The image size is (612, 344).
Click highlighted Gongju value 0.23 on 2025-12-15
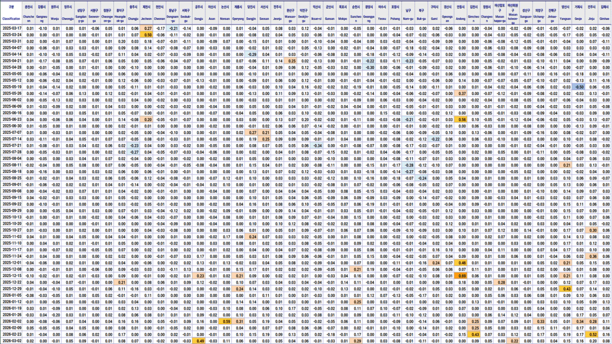coord(199,276)
